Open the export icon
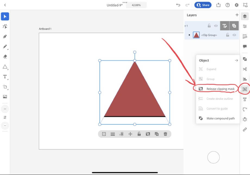This screenshot has width=250, height=175. (x=218, y=5)
